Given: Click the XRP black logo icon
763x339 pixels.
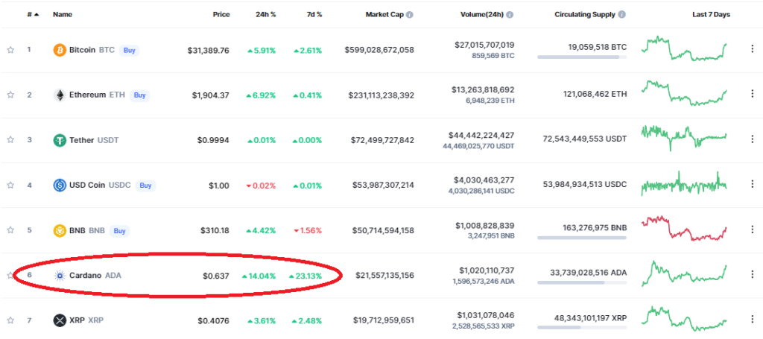Looking at the screenshot, I should tap(60, 320).
